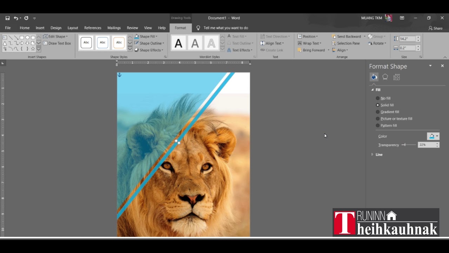Apply the solid black WordArt A style

point(178,43)
